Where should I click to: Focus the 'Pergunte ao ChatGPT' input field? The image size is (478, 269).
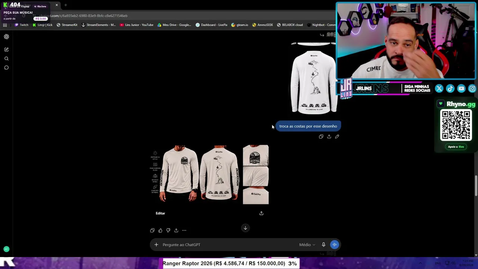point(229,245)
